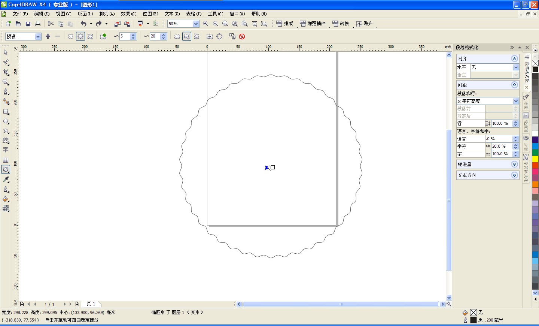Toggle Random distortion option
This screenshot has width=539, height=326.
[177, 36]
